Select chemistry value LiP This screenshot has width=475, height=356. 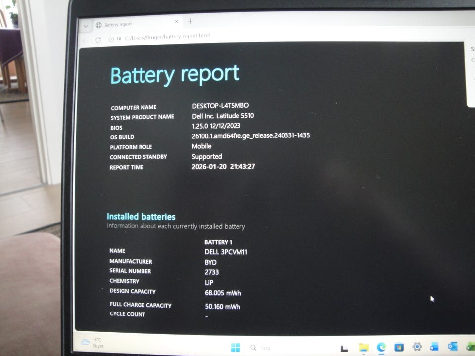209,282
